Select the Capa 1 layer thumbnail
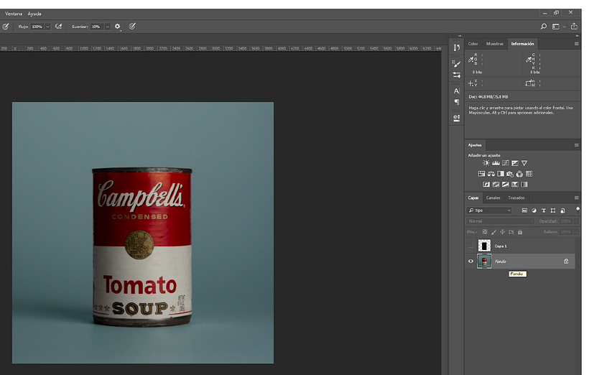 coord(484,246)
